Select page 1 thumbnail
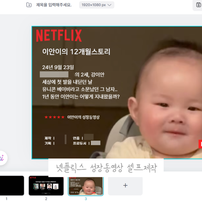This screenshot has height=202, width=202. (x=12, y=186)
